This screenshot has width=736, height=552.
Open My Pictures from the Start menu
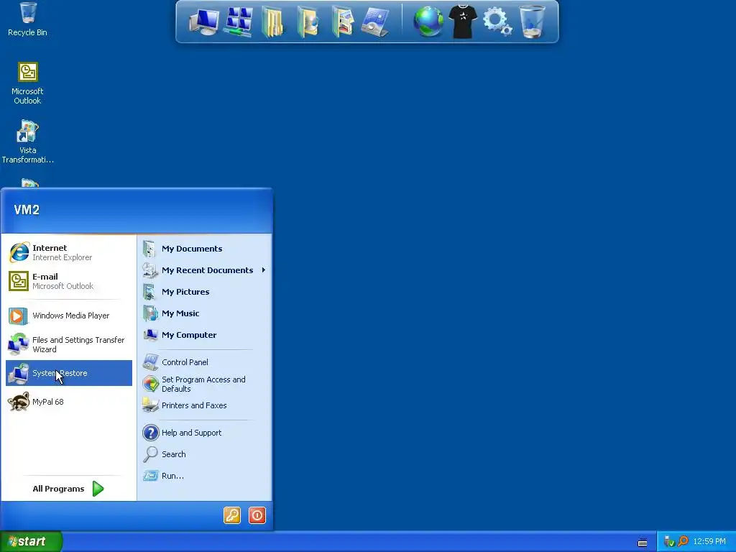(205, 292)
